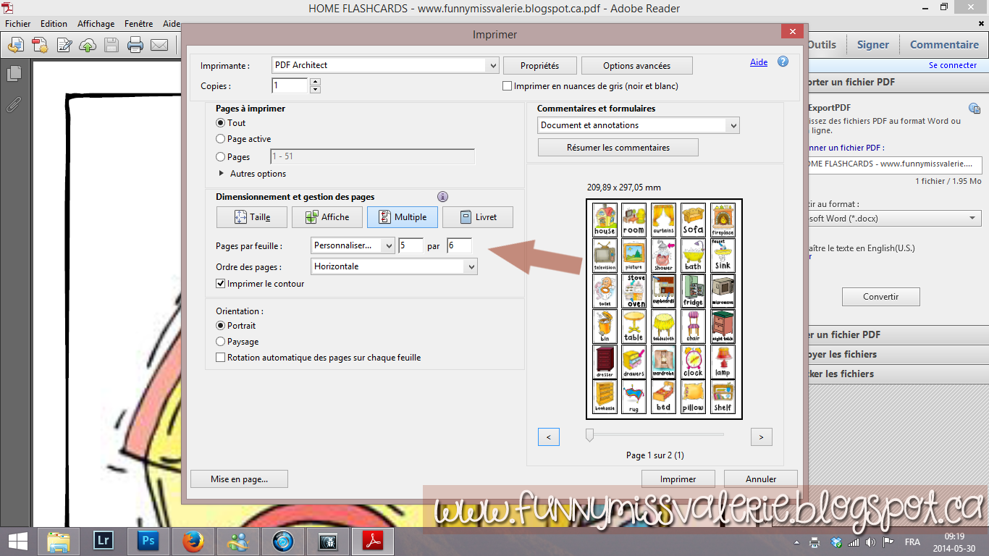Viewport: 989px width, 556px height.
Task: Click the columns field containing 5
Action: (411, 245)
